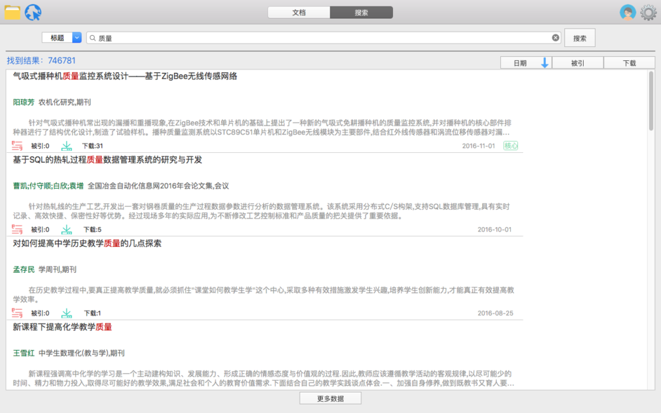This screenshot has height=413, width=661.
Task: Load more results via 更多数据
Action: pos(330,398)
